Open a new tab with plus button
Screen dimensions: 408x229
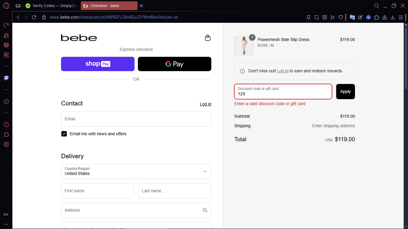tap(141, 6)
